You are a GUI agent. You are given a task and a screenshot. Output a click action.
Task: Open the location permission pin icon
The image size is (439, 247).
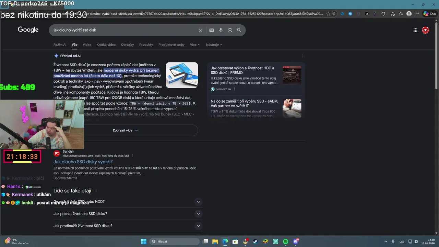click(334, 14)
